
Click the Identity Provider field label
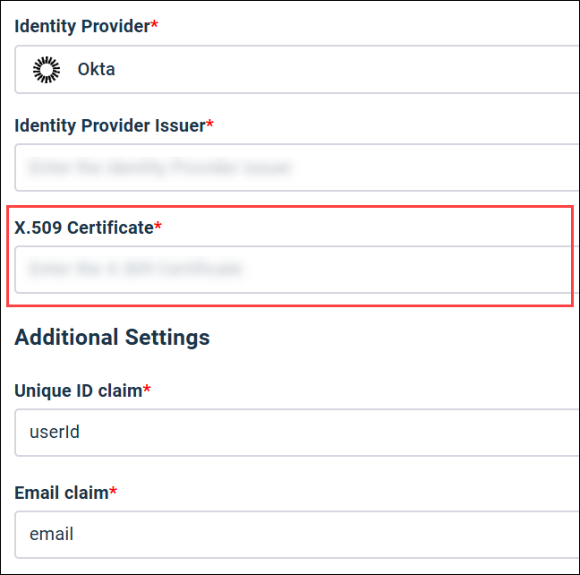(x=81, y=26)
